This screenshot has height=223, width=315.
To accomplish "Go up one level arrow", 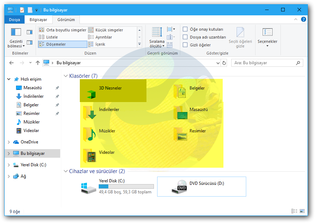I will [x=38, y=63].
